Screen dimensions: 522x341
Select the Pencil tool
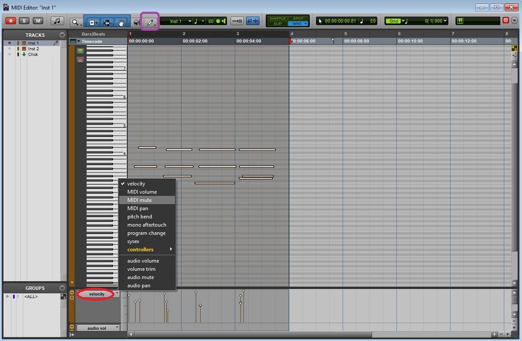pos(149,22)
